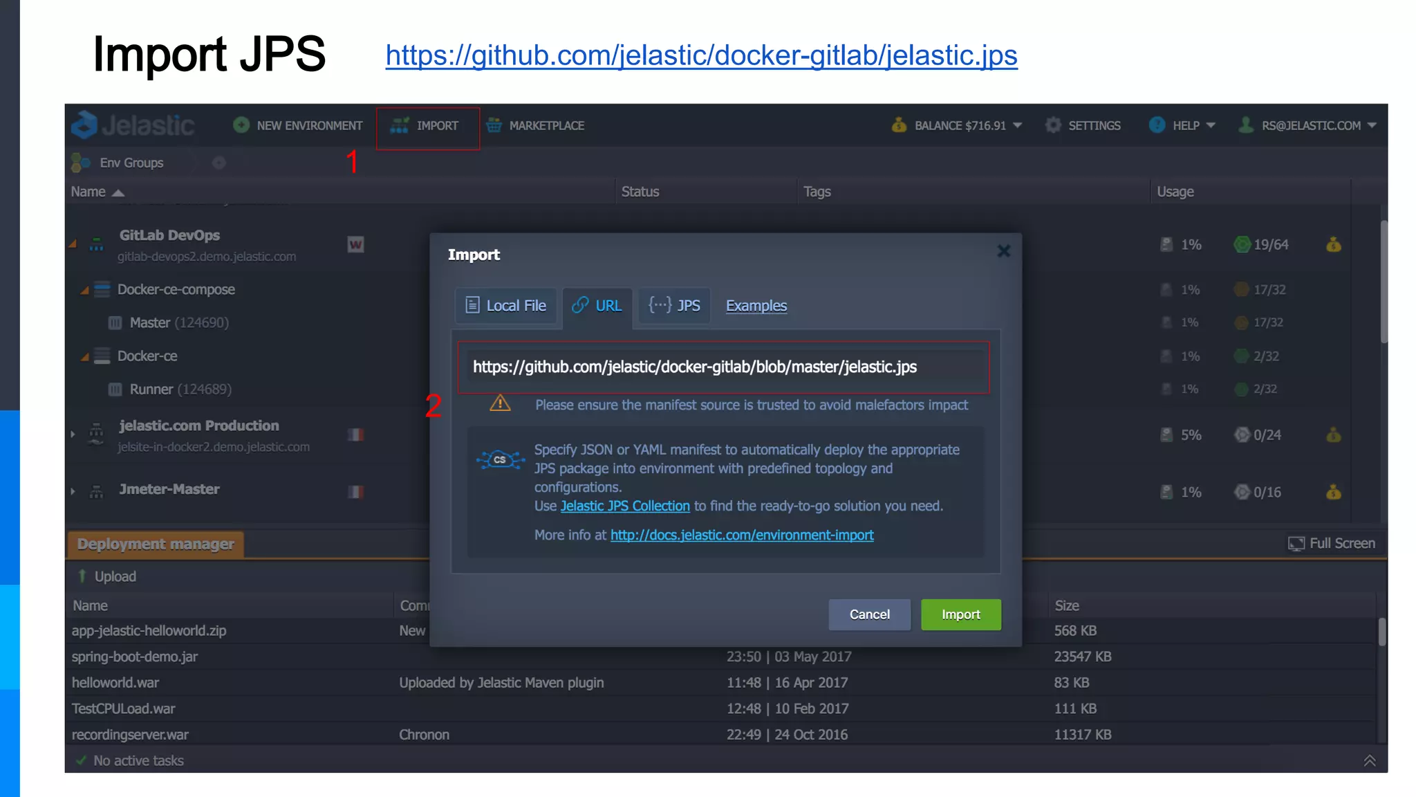This screenshot has width=1416, height=797.
Task: Open the RS@JELASTIC.COM account dropdown
Action: click(1307, 126)
